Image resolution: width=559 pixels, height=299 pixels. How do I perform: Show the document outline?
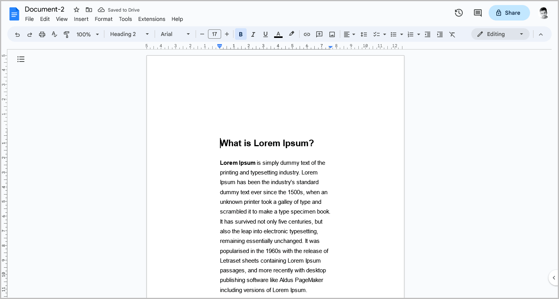point(21,59)
